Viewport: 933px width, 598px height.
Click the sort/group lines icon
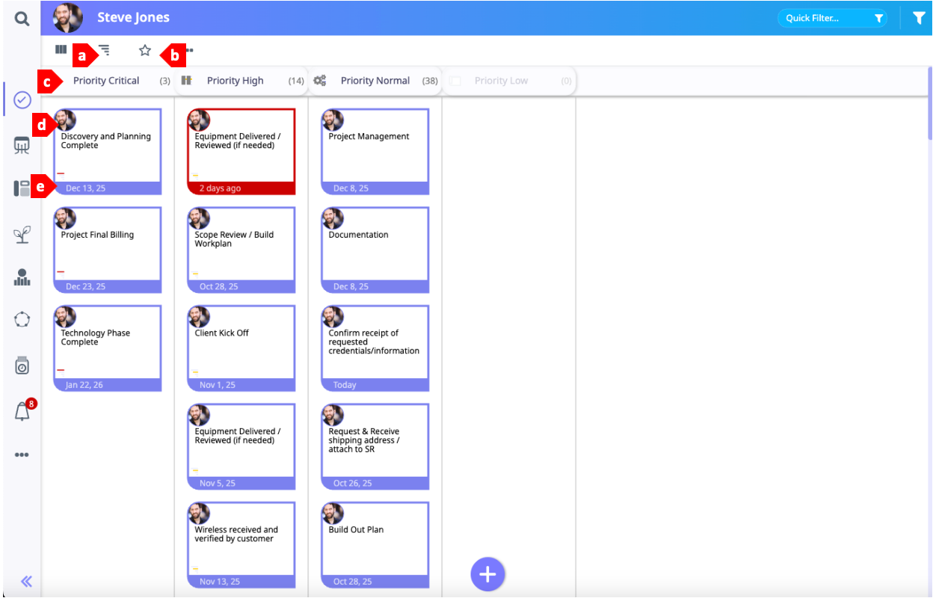(x=105, y=50)
